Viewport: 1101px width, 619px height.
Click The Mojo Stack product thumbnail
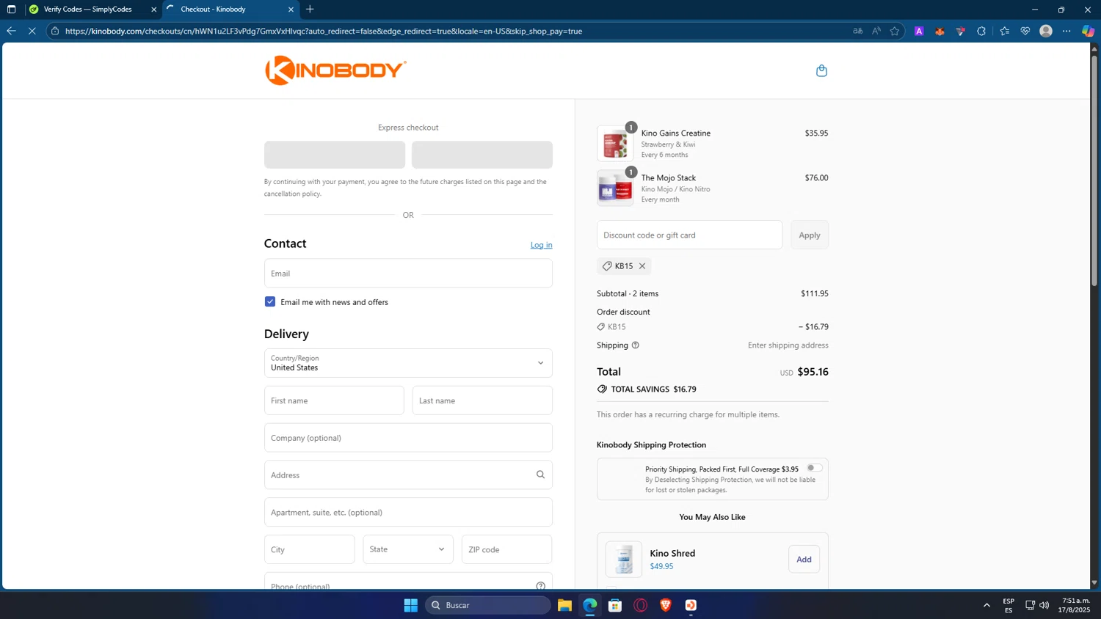pos(615,188)
